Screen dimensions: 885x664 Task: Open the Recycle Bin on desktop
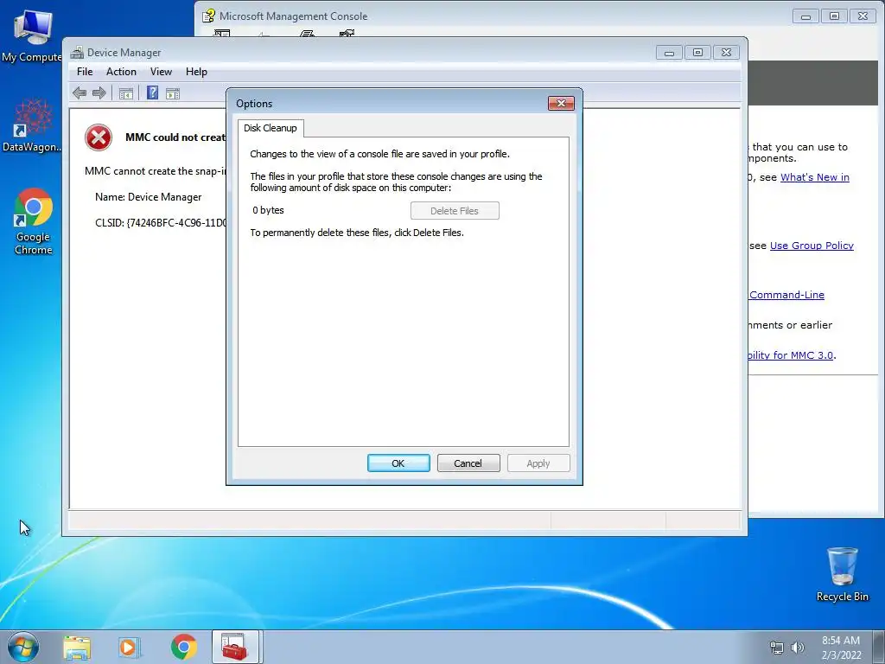[x=842, y=574]
